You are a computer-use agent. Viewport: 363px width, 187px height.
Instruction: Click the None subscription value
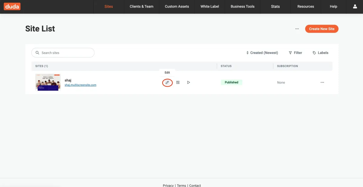pos(281,82)
